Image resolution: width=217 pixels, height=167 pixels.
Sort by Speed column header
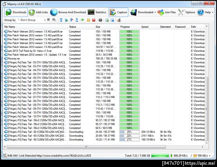(149, 27)
